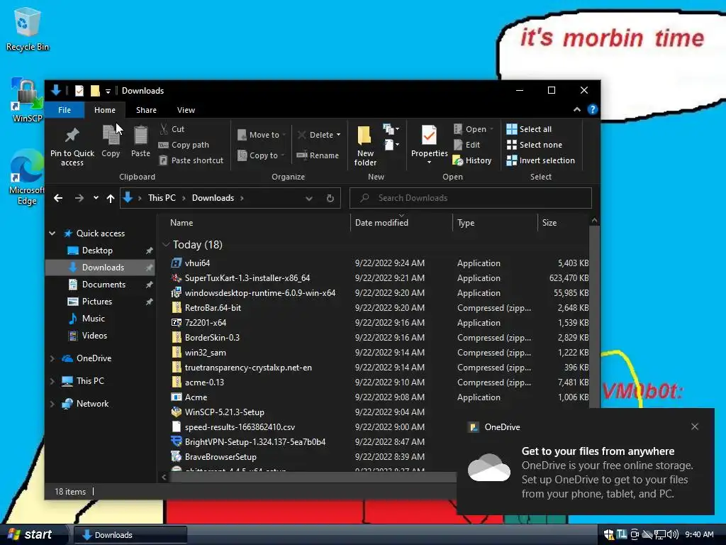Open the Open button dropdown arrow
Viewport: 726px width, 545px height.
(492, 129)
